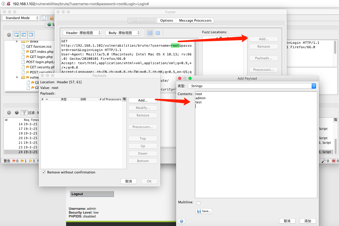Image resolution: width=339 pixels, height=226 pixels.
Task: Open the filter funnel icon in the history panel
Action: pyautogui.click(x=24, y=112)
